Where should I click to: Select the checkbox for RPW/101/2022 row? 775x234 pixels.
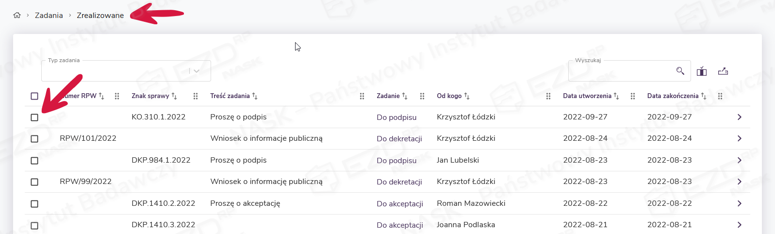34,139
